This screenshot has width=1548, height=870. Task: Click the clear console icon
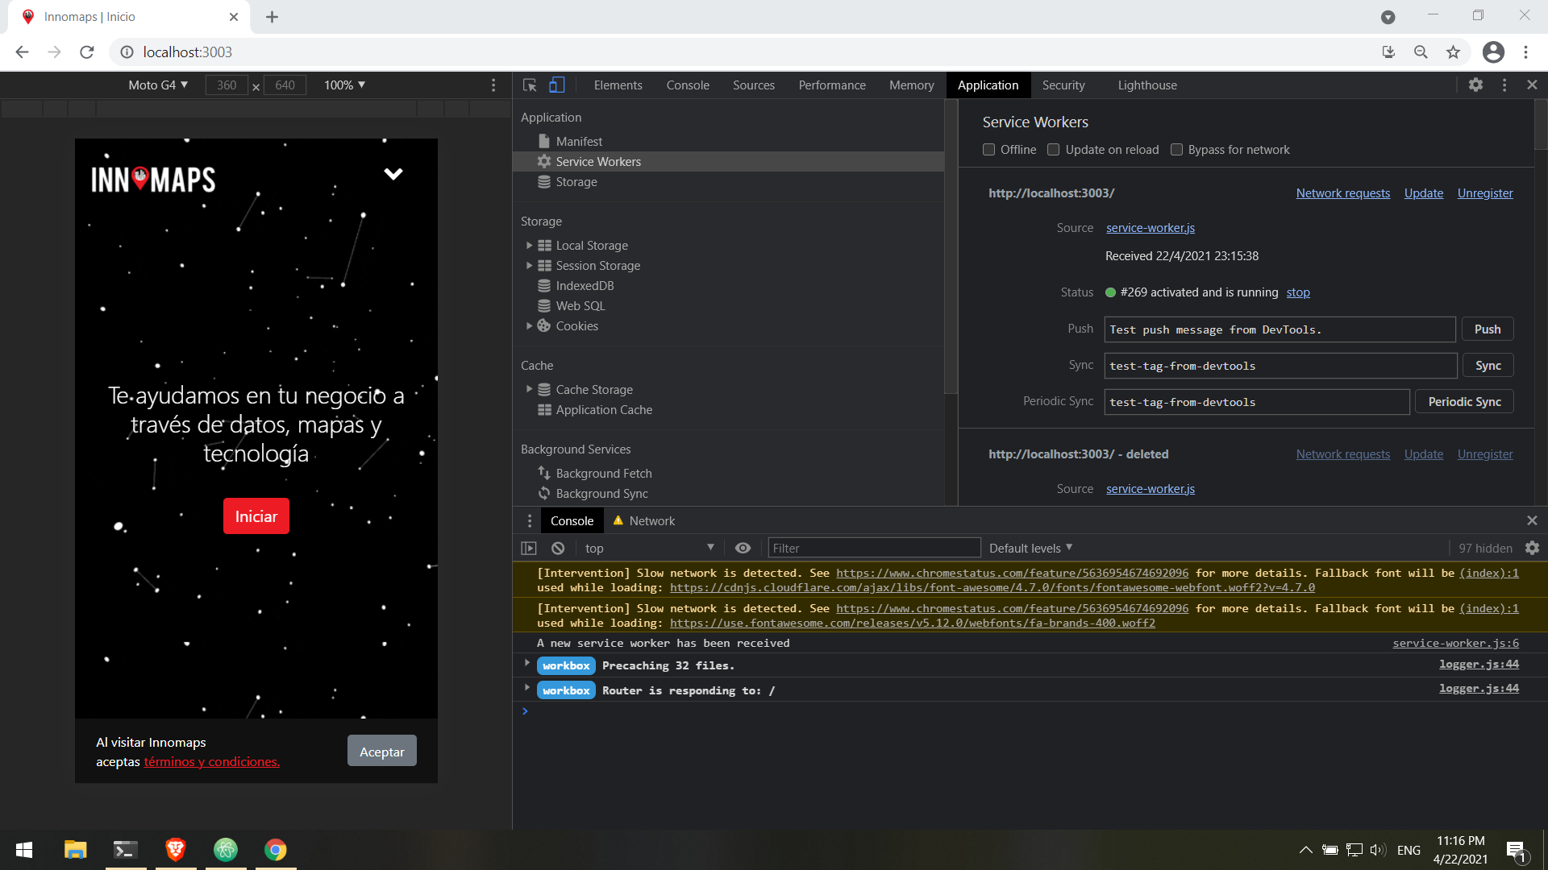click(x=558, y=548)
